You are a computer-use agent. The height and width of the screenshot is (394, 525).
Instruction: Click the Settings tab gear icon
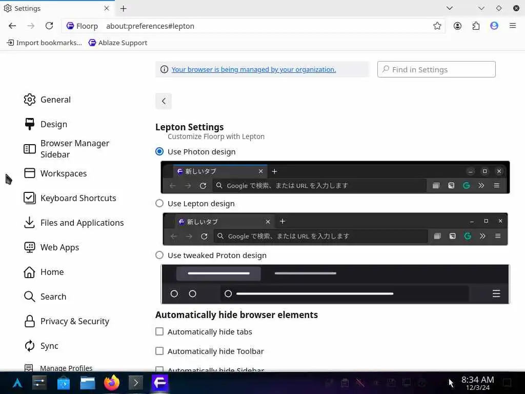(x=7, y=8)
